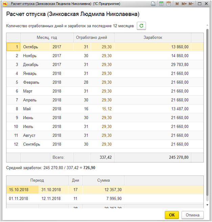The height and width of the screenshot is (222, 212).
Task: Click the M memory button
Action: [178, 4]
